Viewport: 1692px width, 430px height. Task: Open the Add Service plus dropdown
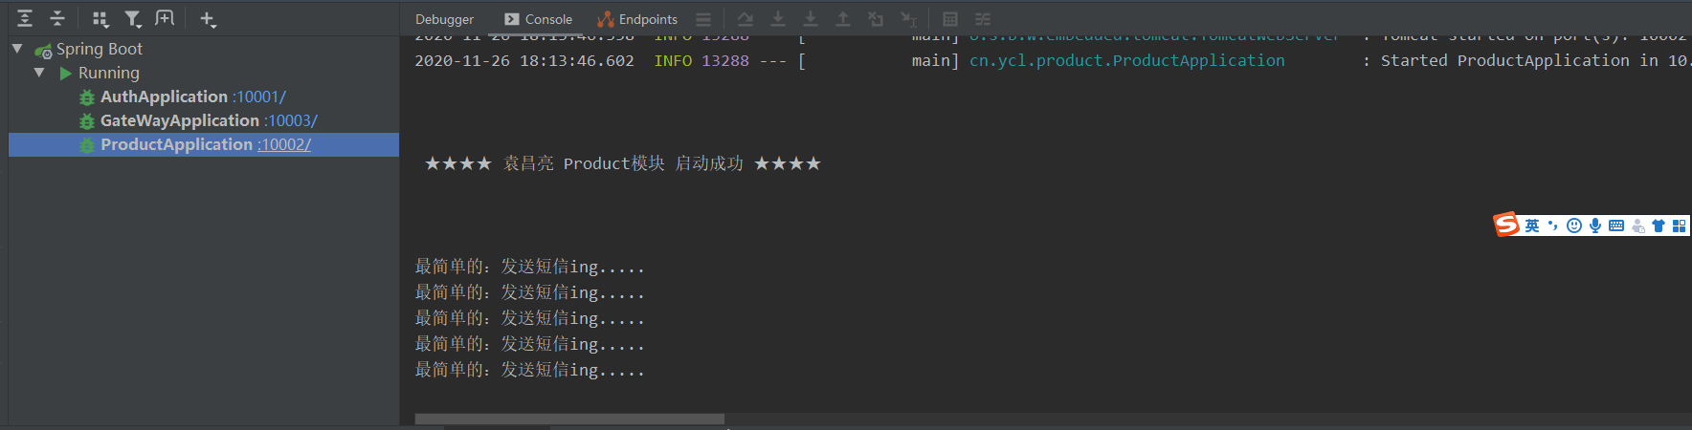point(208,18)
